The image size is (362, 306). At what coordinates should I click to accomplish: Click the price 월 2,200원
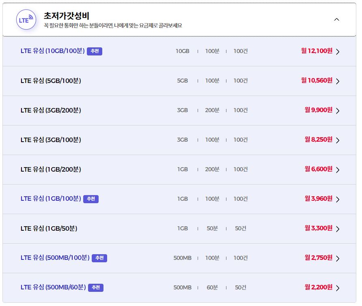click(319, 287)
